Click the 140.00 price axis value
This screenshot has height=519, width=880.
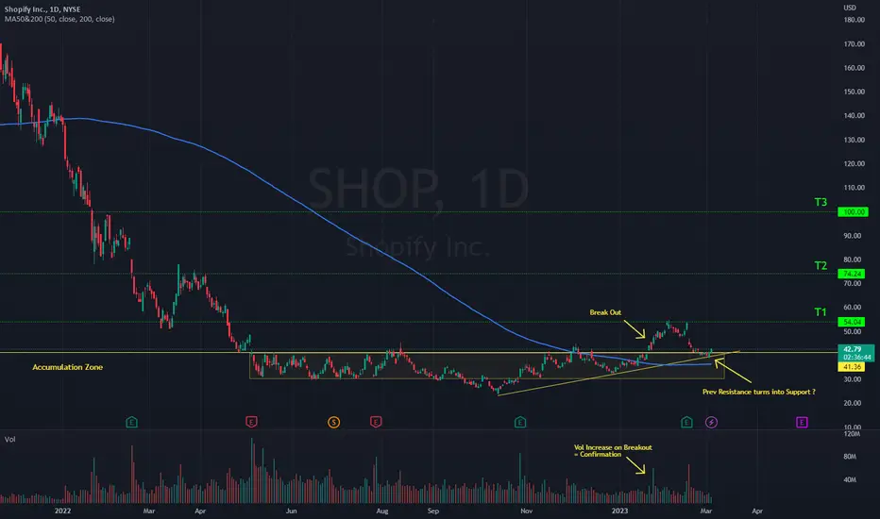(854, 115)
